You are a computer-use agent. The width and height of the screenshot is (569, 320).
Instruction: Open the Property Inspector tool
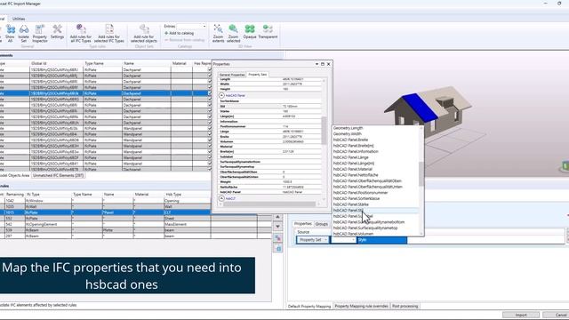coord(39,33)
